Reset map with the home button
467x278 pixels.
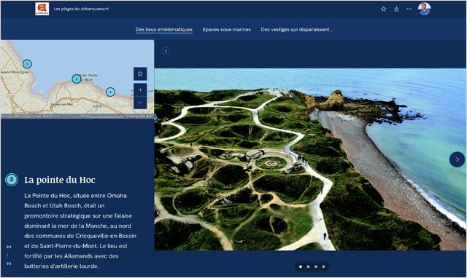tap(140, 74)
